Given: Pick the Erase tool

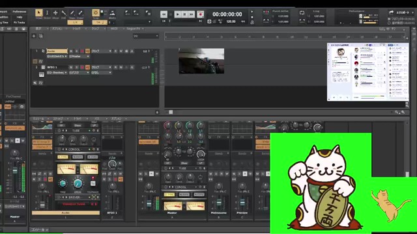Looking at the screenshot, I should coord(80,13).
